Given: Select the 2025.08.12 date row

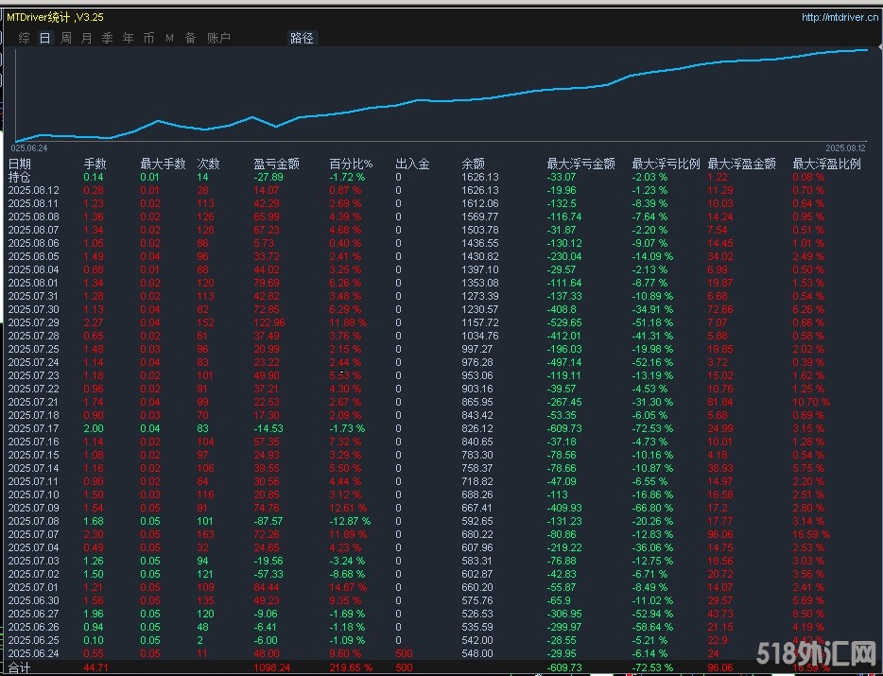Looking at the screenshot, I should coord(33,190).
